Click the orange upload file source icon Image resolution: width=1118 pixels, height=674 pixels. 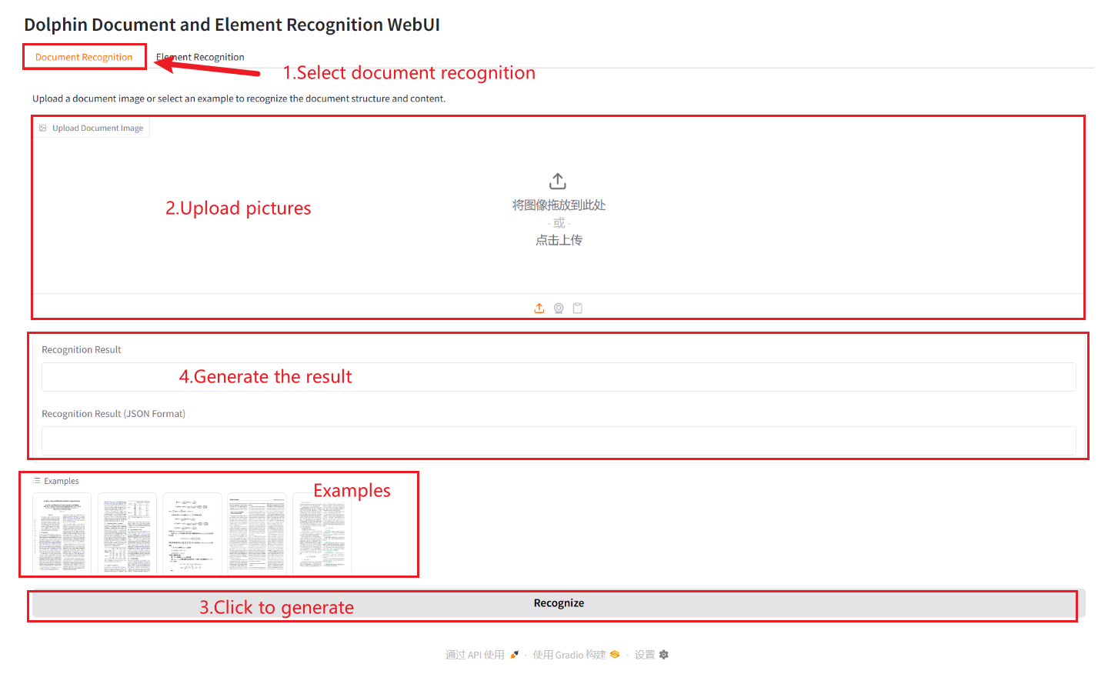[x=539, y=309]
